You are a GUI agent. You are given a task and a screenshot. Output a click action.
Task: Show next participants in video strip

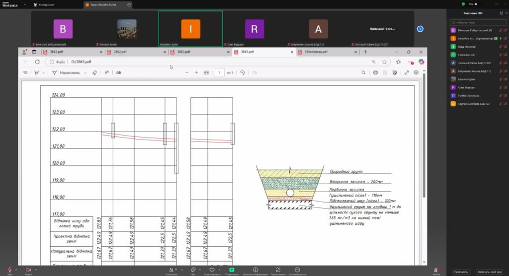point(420,29)
